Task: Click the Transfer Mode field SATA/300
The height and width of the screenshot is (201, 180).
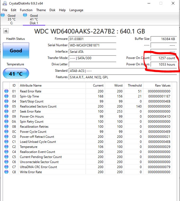Action: tap(92, 58)
